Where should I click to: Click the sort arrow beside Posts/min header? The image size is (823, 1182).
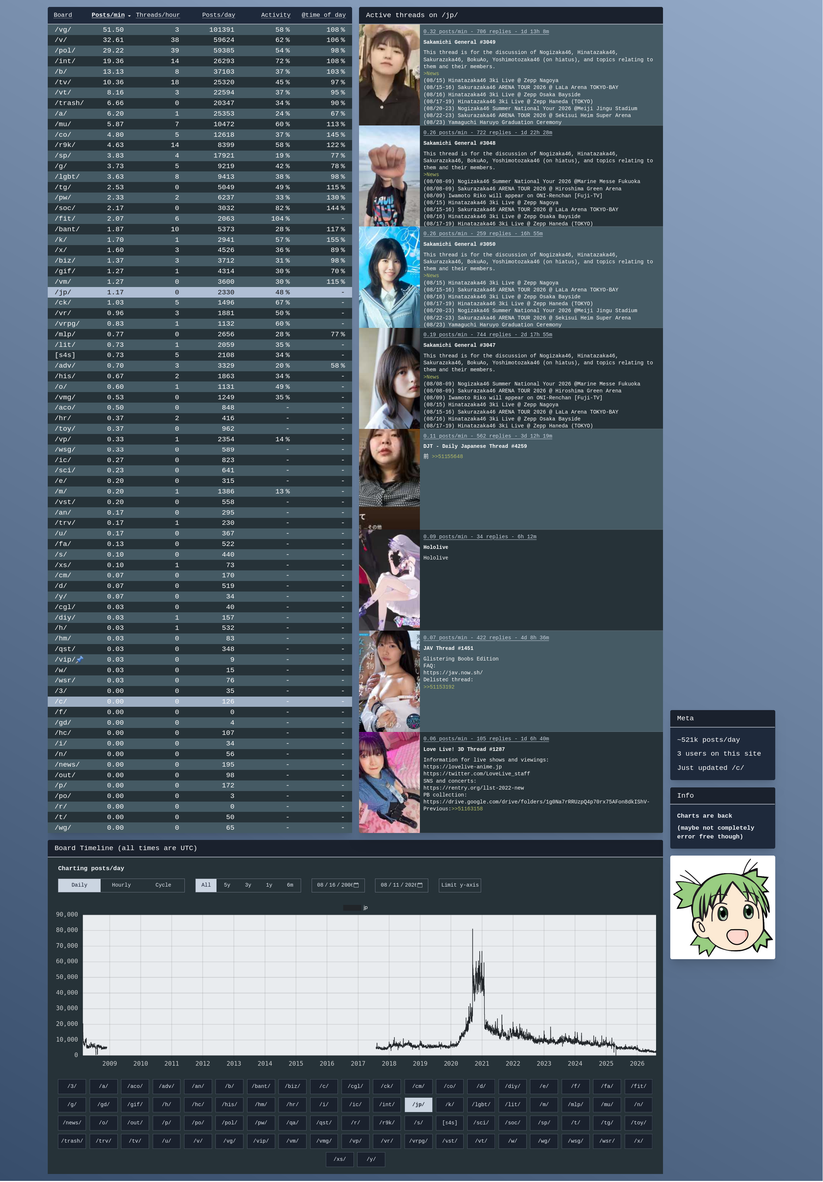tap(129, 15)
